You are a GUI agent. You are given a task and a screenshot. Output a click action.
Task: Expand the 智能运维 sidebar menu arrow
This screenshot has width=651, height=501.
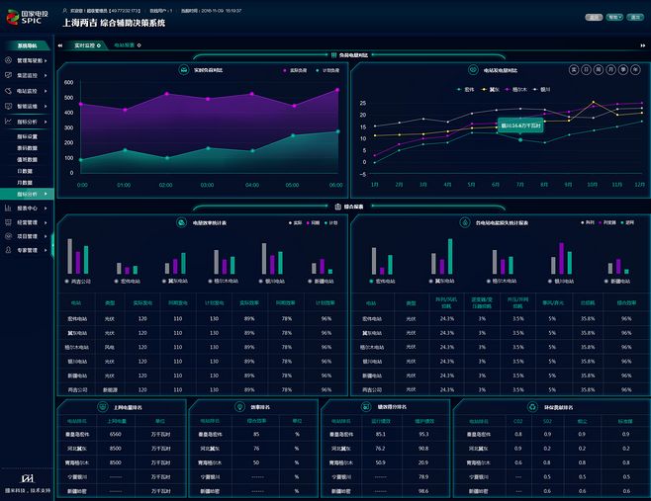[46, 106]
